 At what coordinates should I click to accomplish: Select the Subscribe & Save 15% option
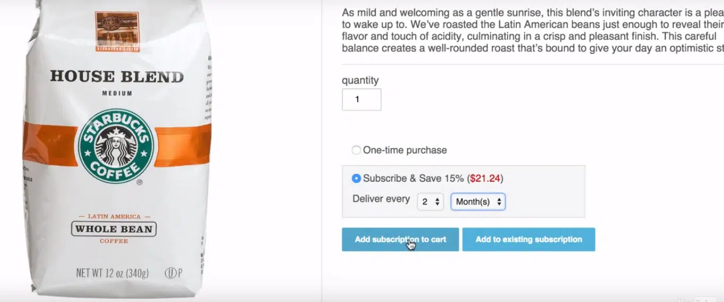[x=356, y=179]
